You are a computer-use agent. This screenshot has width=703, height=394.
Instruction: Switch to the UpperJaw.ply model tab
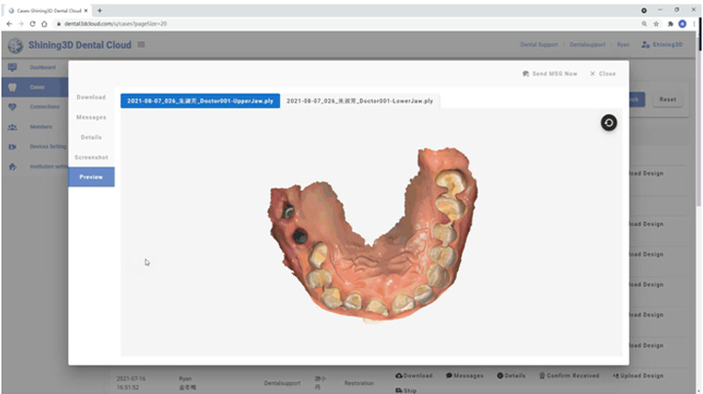(x=200, y=100)
